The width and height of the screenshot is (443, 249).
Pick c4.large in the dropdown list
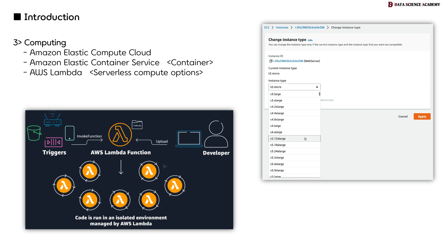(x=294, y=126)
